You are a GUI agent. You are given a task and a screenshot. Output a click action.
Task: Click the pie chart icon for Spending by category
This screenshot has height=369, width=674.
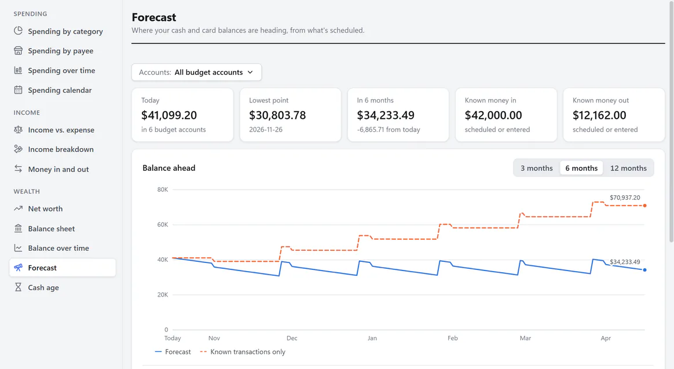(x=18, y=31)
